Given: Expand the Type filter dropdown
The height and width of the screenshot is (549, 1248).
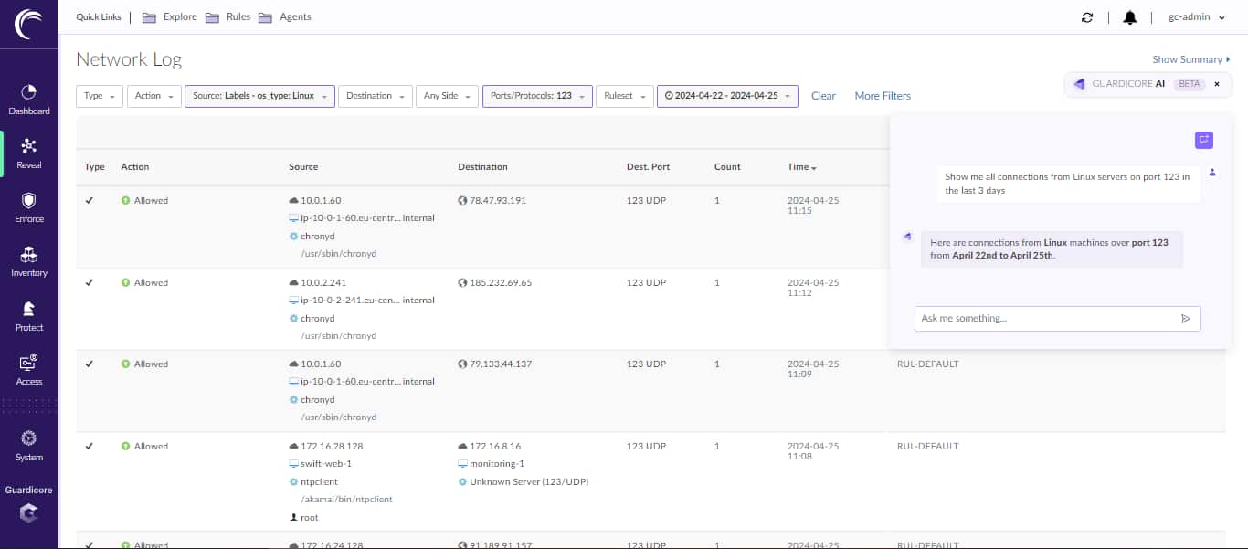Looking at the screenshot, I should click(100, 96).
